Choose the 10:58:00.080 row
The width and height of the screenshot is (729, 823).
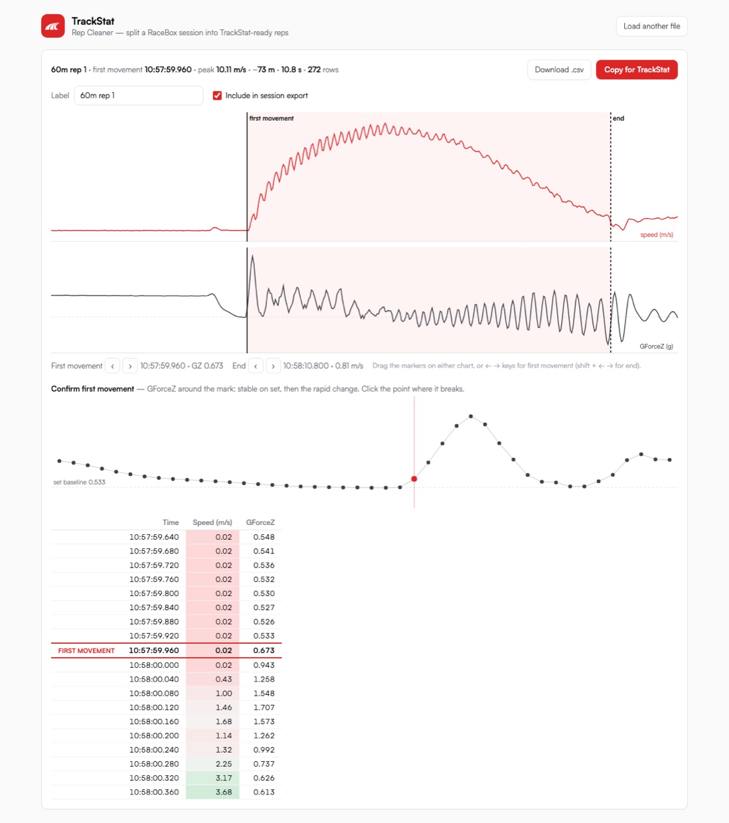(166, 693)
